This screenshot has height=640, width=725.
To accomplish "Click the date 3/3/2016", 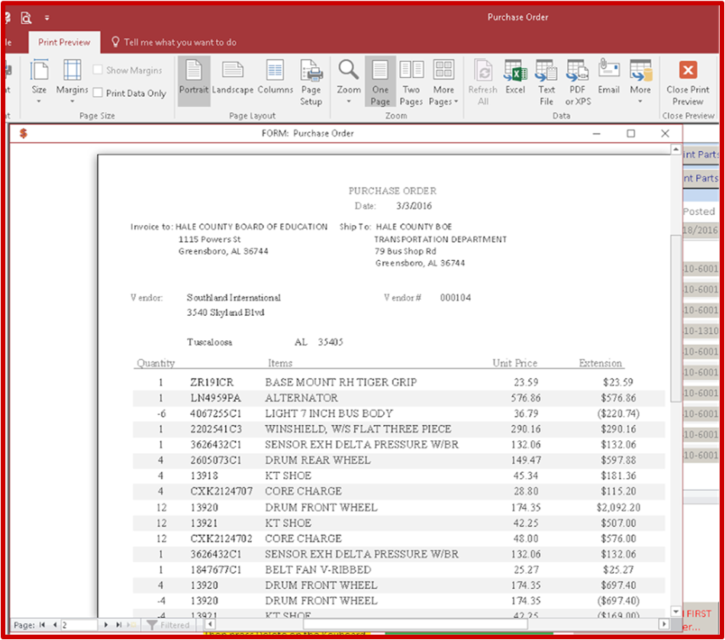I will tap(414, 206).
